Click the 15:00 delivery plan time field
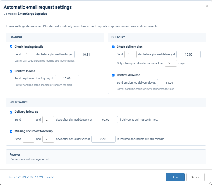The image size is (212, 185). point(189,54)
